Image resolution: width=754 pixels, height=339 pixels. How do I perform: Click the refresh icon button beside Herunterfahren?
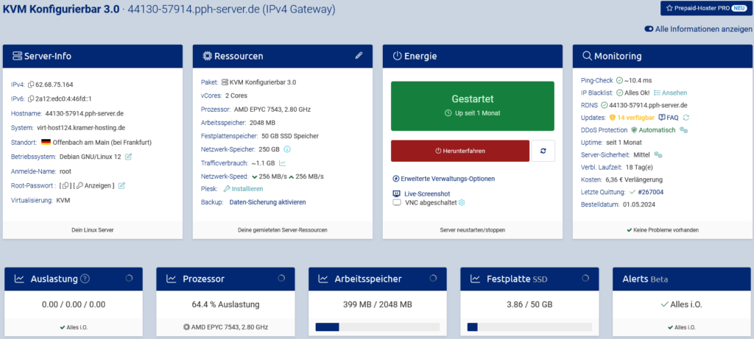tap(543, 151)
